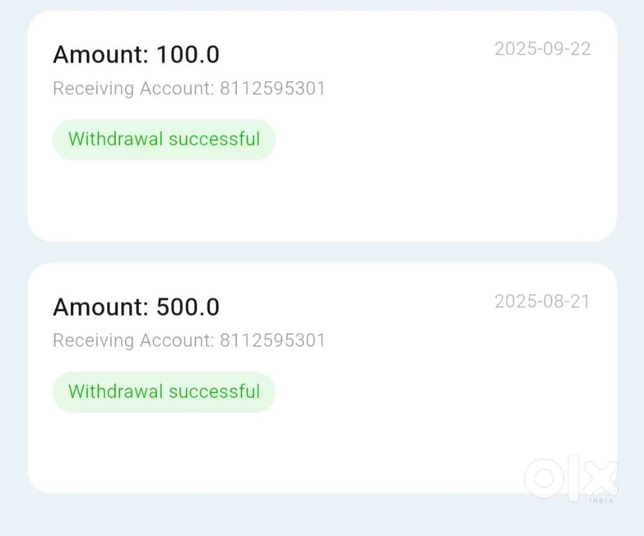Click the INDIA text under the OLX logo
The width and height of the screenshot is (644, 536).
pos(601,501)
